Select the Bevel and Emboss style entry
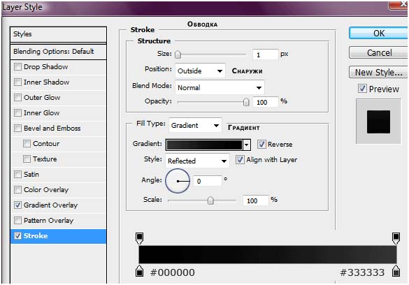The height and width of the screenshot is (285, 409). tap(59, 128)
